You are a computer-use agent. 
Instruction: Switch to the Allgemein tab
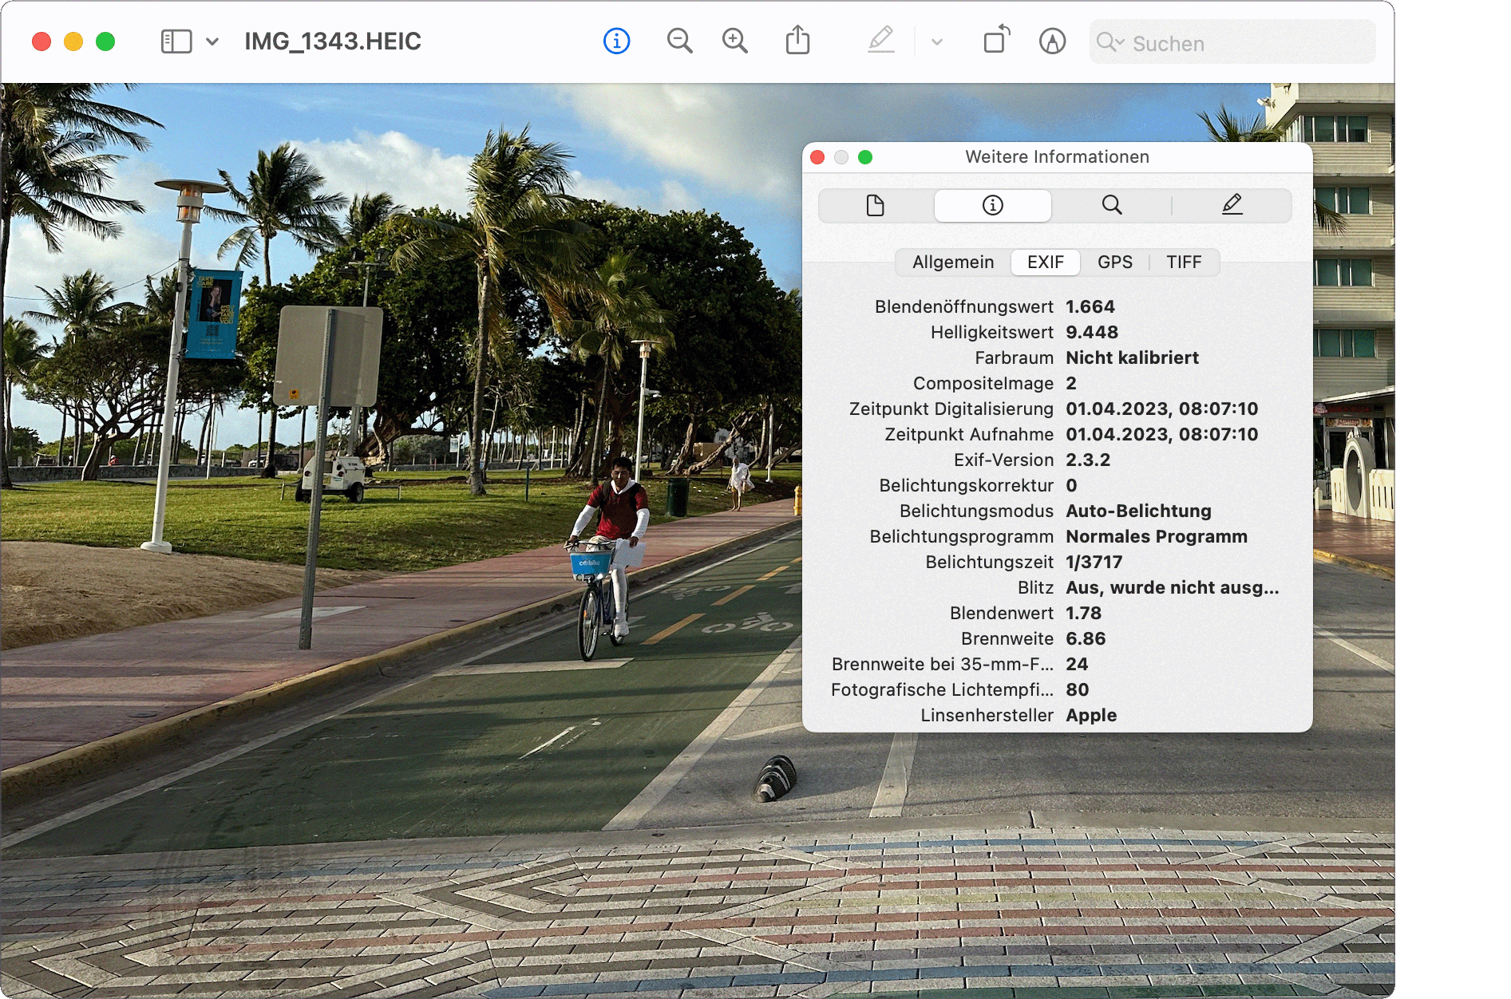[x=953, y=263]
